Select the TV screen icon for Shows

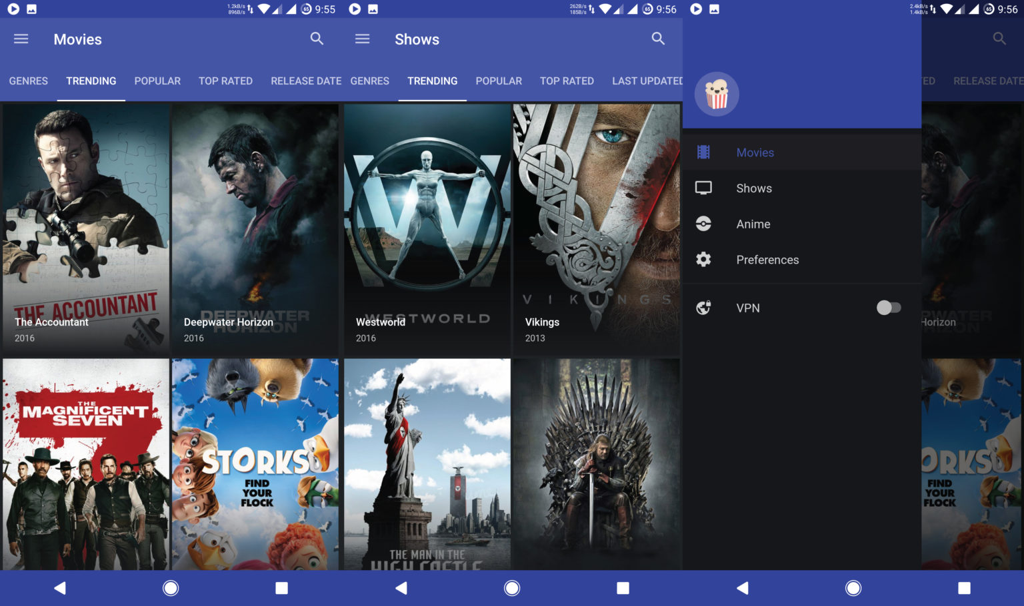click(703, 188)
